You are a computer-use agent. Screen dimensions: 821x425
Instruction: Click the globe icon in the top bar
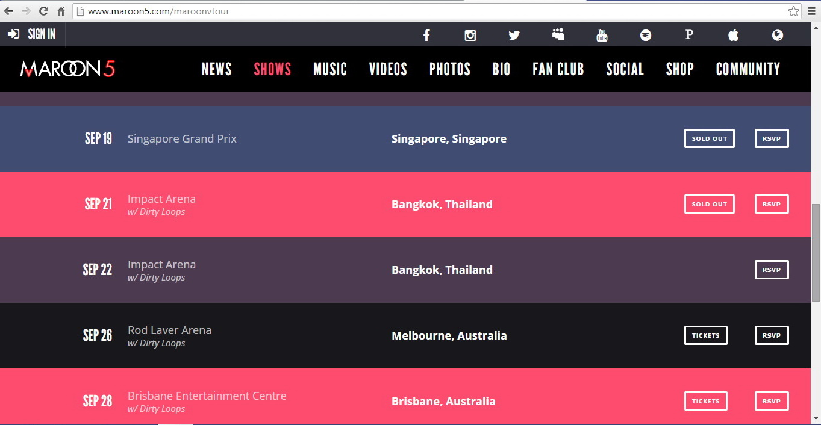[778, 35]
